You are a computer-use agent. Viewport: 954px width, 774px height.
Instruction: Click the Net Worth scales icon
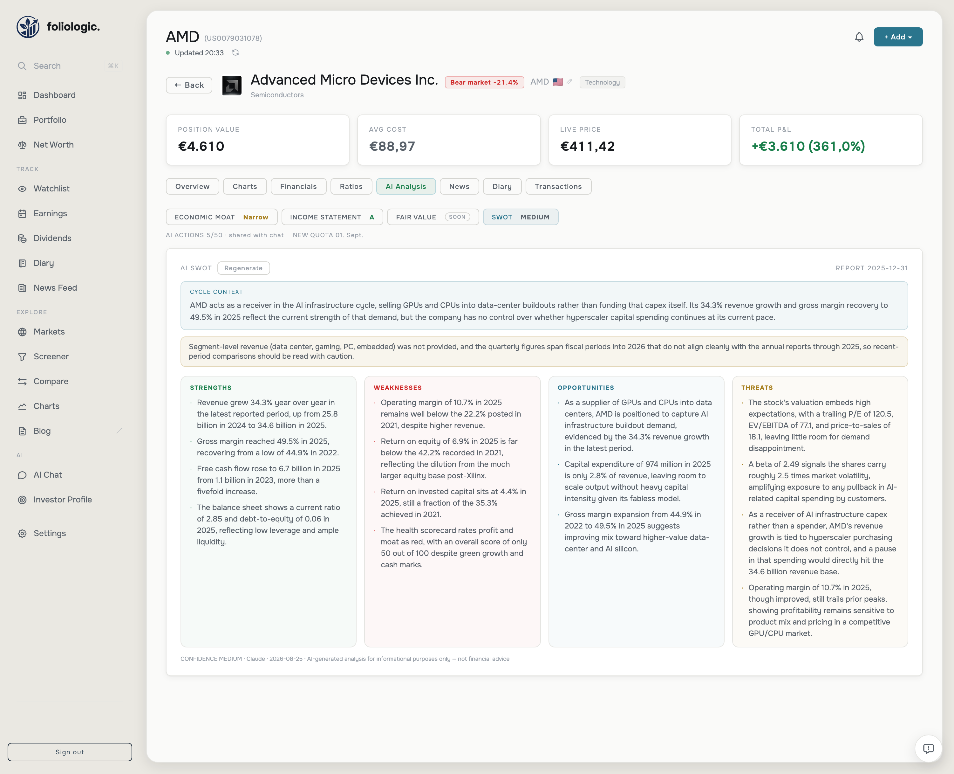pos(22,145)
